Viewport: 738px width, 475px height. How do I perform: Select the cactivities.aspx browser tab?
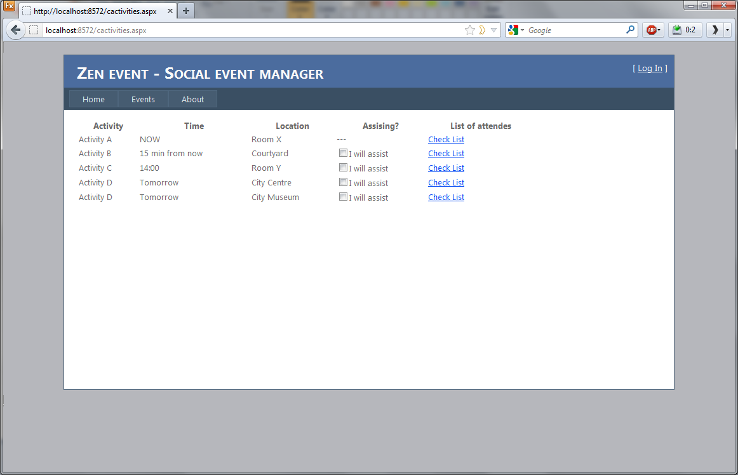click(98, 11)
